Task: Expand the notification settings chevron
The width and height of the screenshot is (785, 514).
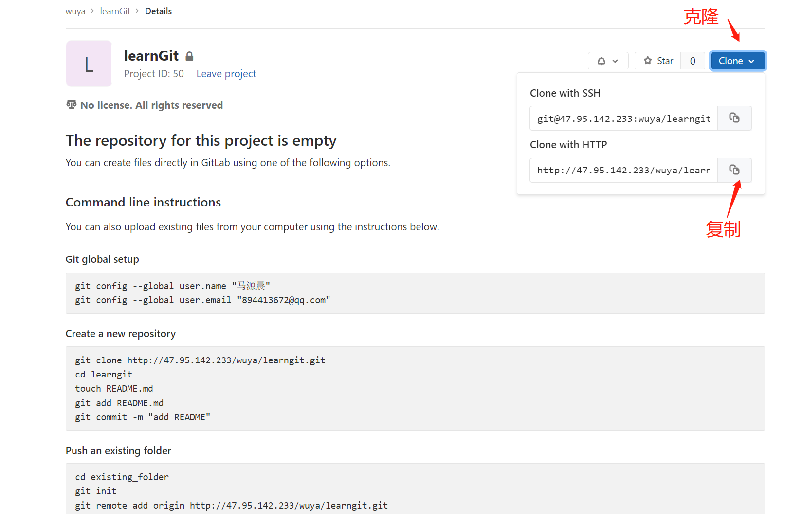Action: tap(615, 61)
